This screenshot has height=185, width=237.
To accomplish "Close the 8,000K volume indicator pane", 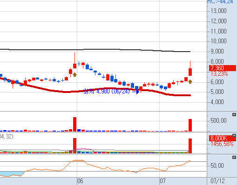I will tap(234, 136).
